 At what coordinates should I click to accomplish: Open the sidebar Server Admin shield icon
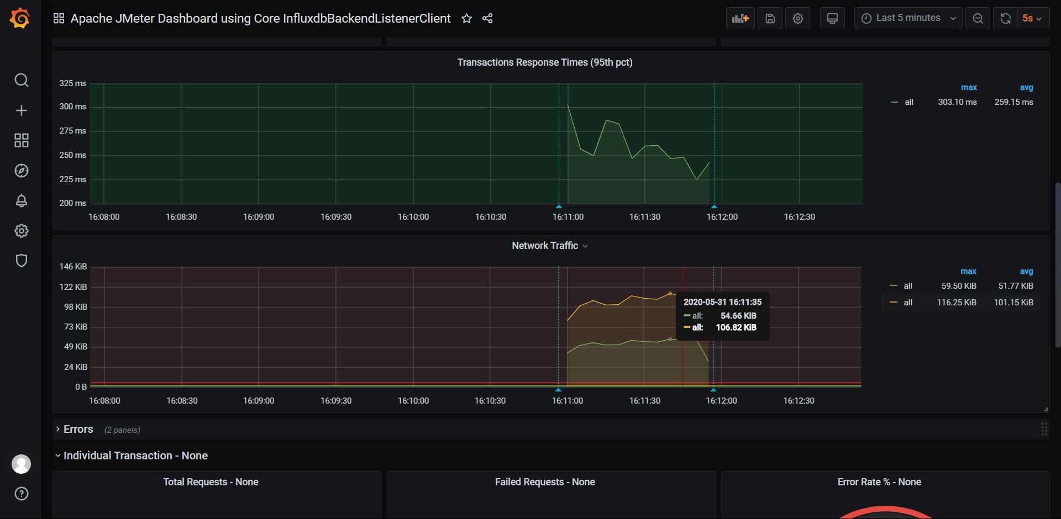coord(22,261)
